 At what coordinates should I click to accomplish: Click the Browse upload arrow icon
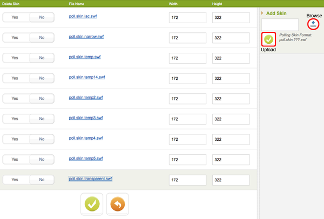pos(313,25)
